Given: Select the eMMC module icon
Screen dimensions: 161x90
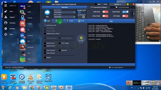Looking at the screenshot, I should coord(22,12).
